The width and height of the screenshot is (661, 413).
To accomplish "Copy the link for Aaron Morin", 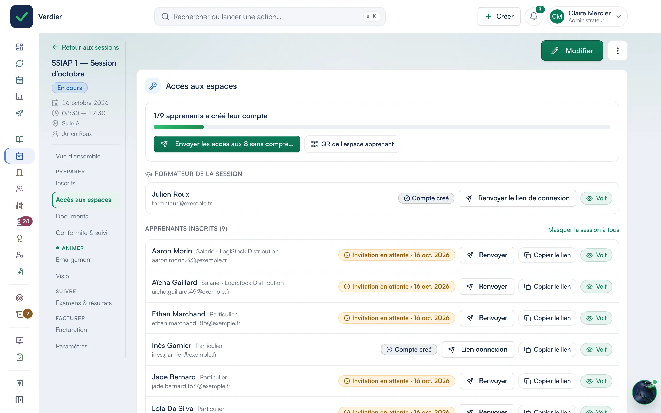I will [x=547, y=255].
